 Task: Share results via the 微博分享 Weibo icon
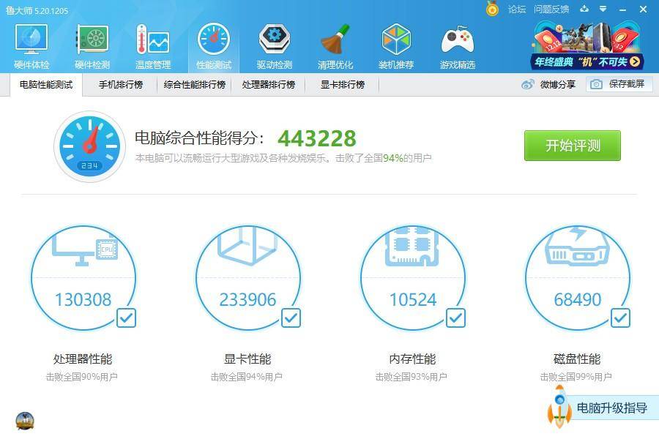point(526,84)
